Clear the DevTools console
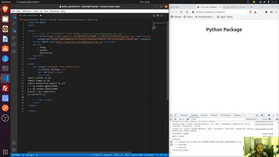 tap(175, 119)
